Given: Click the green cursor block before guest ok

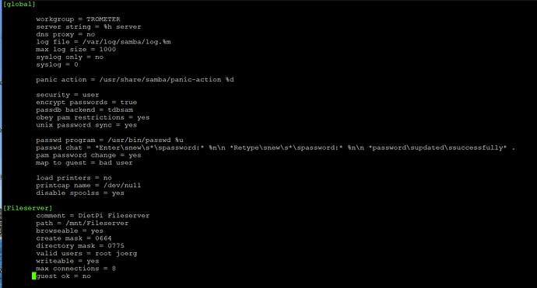Looking at the screenshot, I should (34, 276).
